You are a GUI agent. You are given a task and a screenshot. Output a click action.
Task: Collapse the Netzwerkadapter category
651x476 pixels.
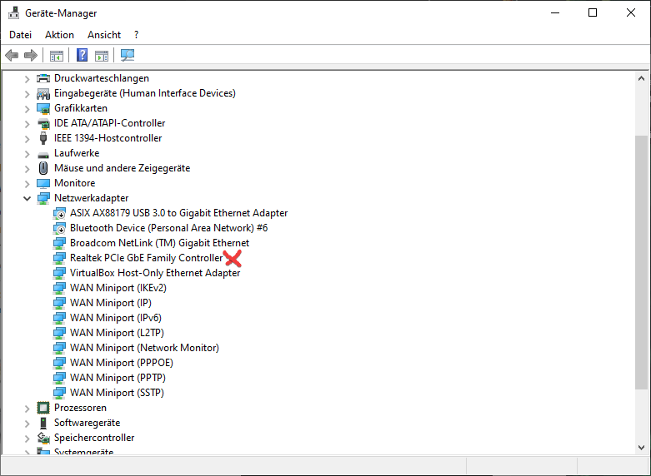(27, 199)
